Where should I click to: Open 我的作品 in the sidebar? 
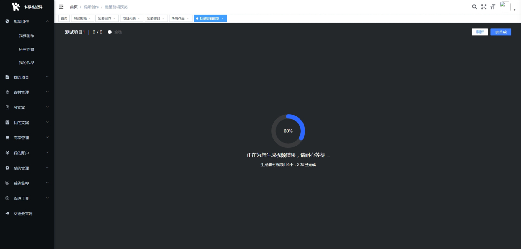pyautogui.click(x=27, y=63)
